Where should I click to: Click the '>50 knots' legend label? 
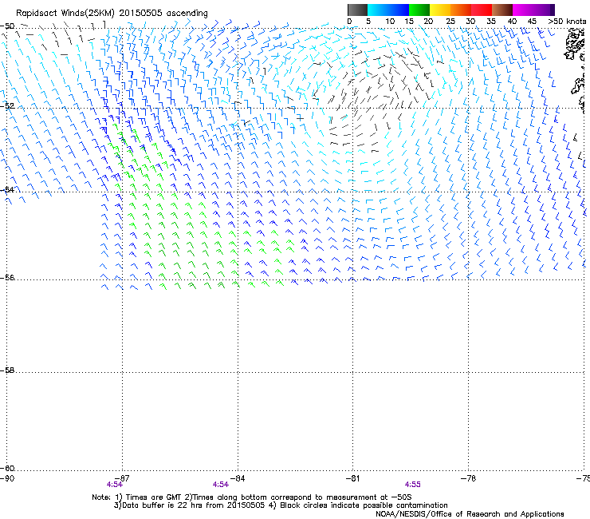[567, 22]
